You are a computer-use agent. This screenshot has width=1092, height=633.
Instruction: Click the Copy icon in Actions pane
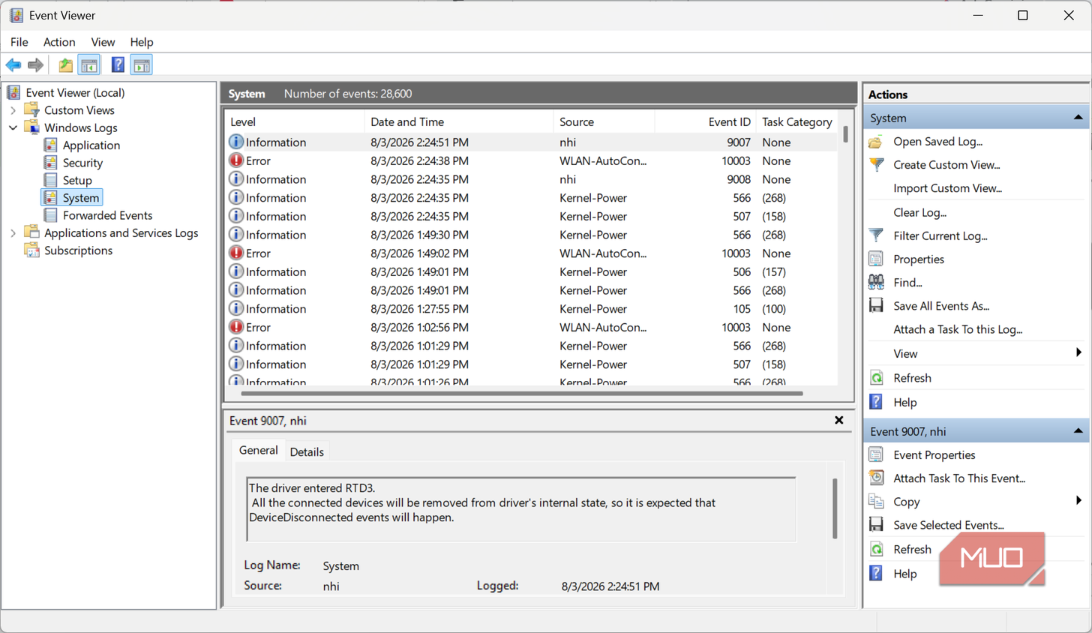click(x=876, y=501)
